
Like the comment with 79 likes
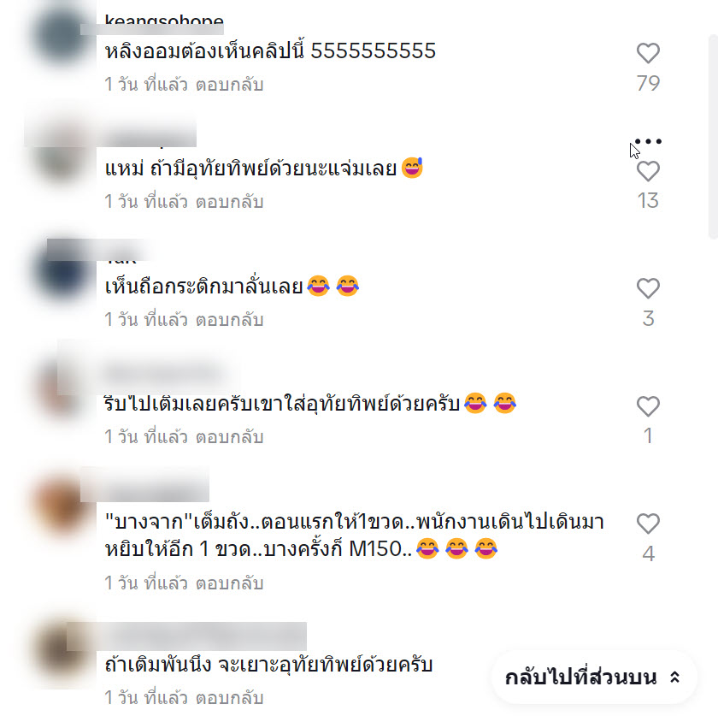(x=648, y=53)
